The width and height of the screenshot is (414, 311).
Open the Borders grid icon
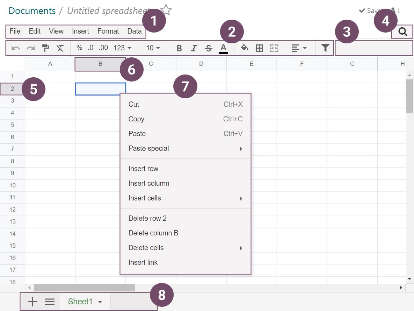click(x=259, y=48)
